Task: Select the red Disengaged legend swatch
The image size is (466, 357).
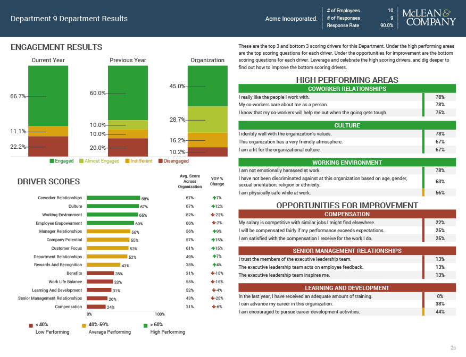Action: click(x=160, y=160)
